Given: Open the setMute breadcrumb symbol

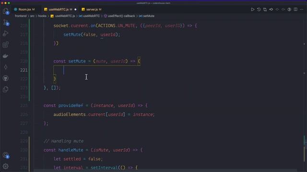Looking at the screenshot, I should [x=147, y=16].
